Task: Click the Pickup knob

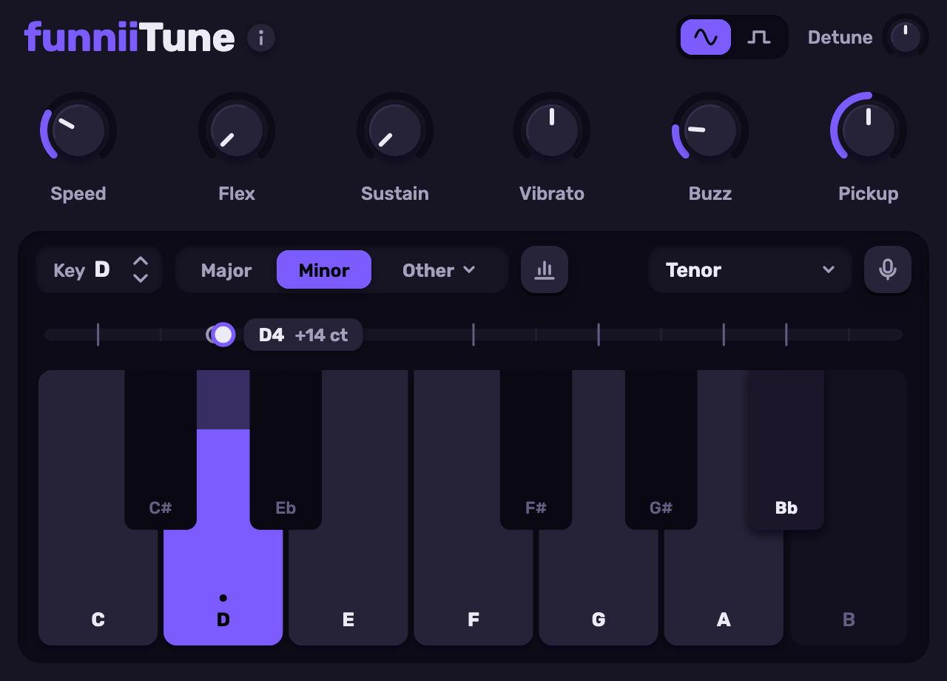Action: coord(869,130)
